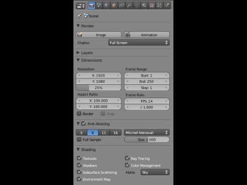This screenshot has height=185, width=247.
Task: Open the Display Full Screen dropdown
Action: pos(139,43)
